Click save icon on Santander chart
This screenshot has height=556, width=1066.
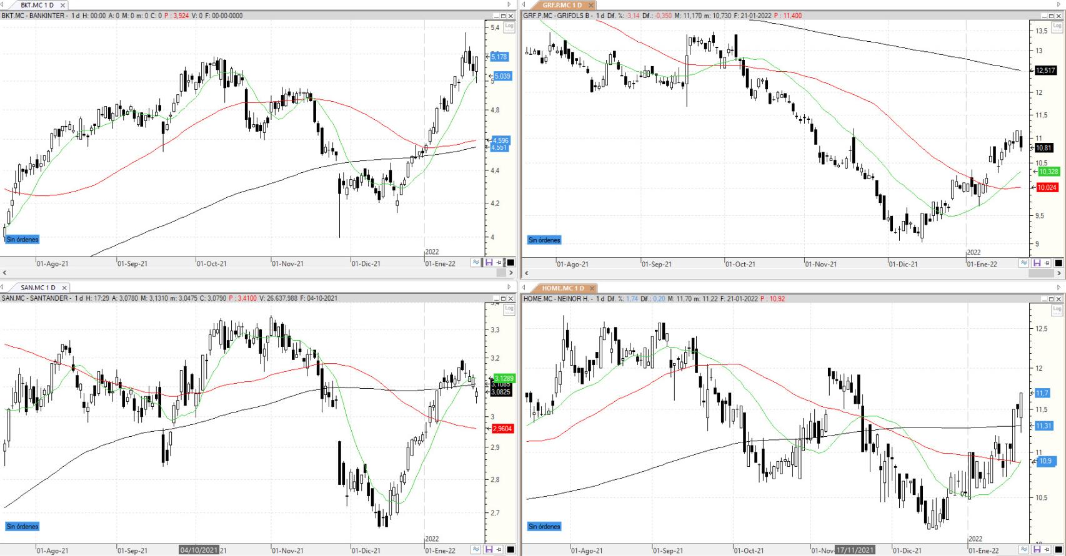tap(489, 550)
